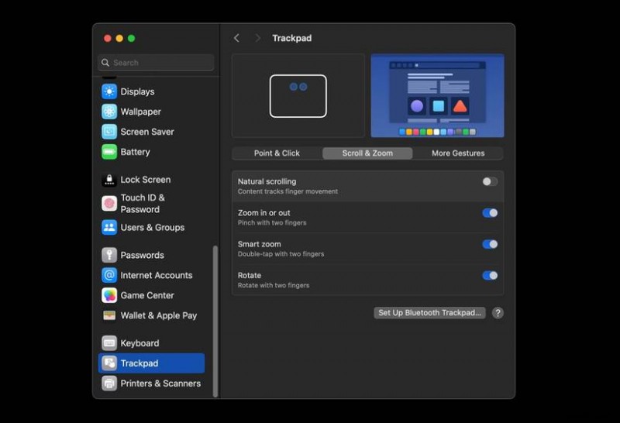Click Set Up Bluetooth Trackpad button

[x=430, y=313]
